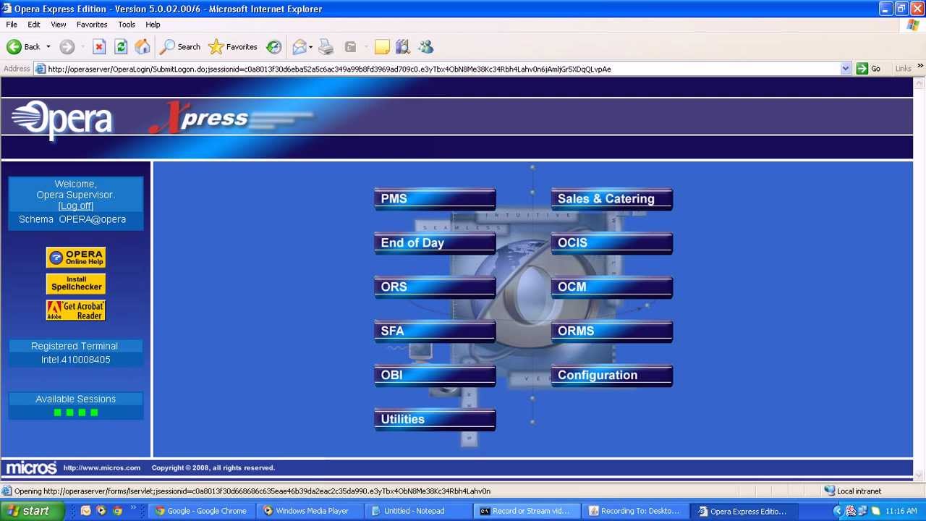Image resolution: width=926 pixels, height=521 pixels.
Task: Click Install Spellchecker icon
Action: coord(76,284)
